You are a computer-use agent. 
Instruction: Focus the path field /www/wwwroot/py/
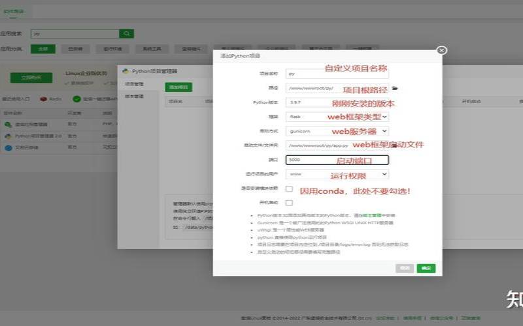tap(337, 88)
